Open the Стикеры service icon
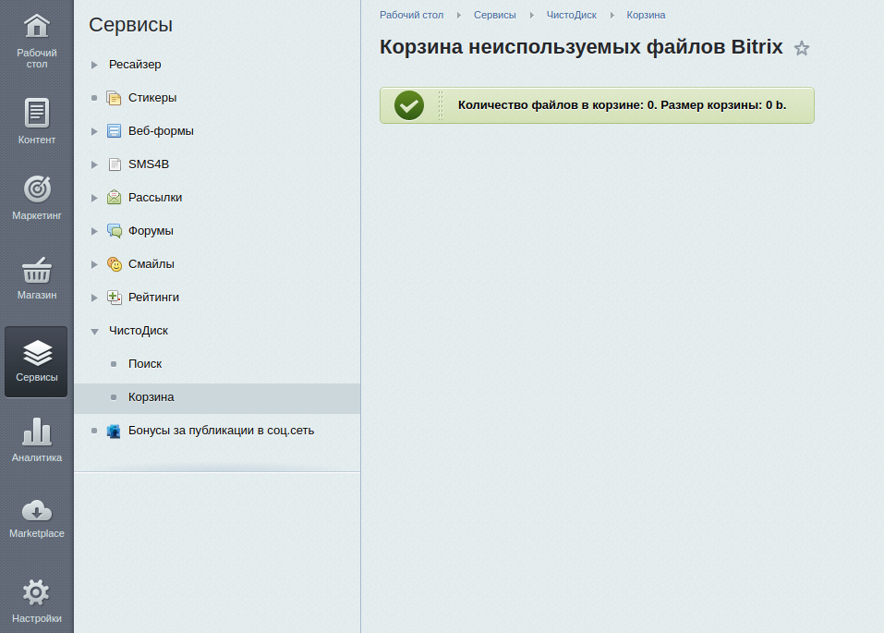The height and width of the screenshot is (633, 884). coord(113,97)
